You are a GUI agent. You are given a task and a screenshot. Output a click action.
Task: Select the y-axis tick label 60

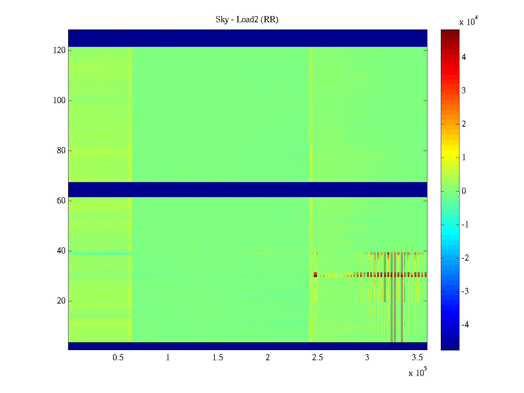click(x=61, y=201)
